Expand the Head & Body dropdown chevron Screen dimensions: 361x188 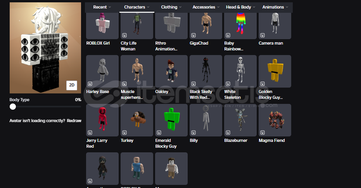click(x=254, y=7)
